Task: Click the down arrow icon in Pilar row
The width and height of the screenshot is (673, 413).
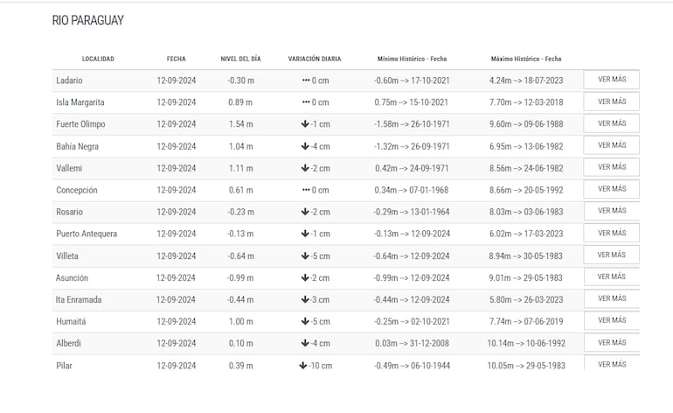Action: [x=302, y=365]
